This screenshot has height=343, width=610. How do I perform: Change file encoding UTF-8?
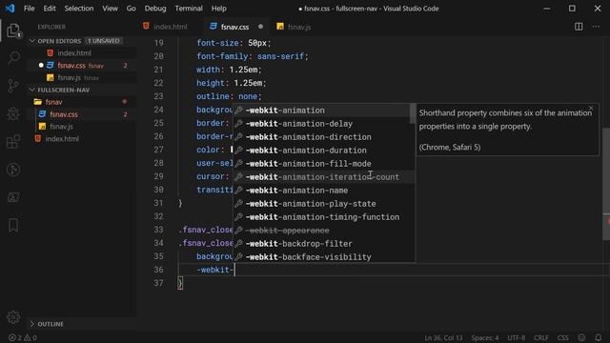click(x=517, y=337)
